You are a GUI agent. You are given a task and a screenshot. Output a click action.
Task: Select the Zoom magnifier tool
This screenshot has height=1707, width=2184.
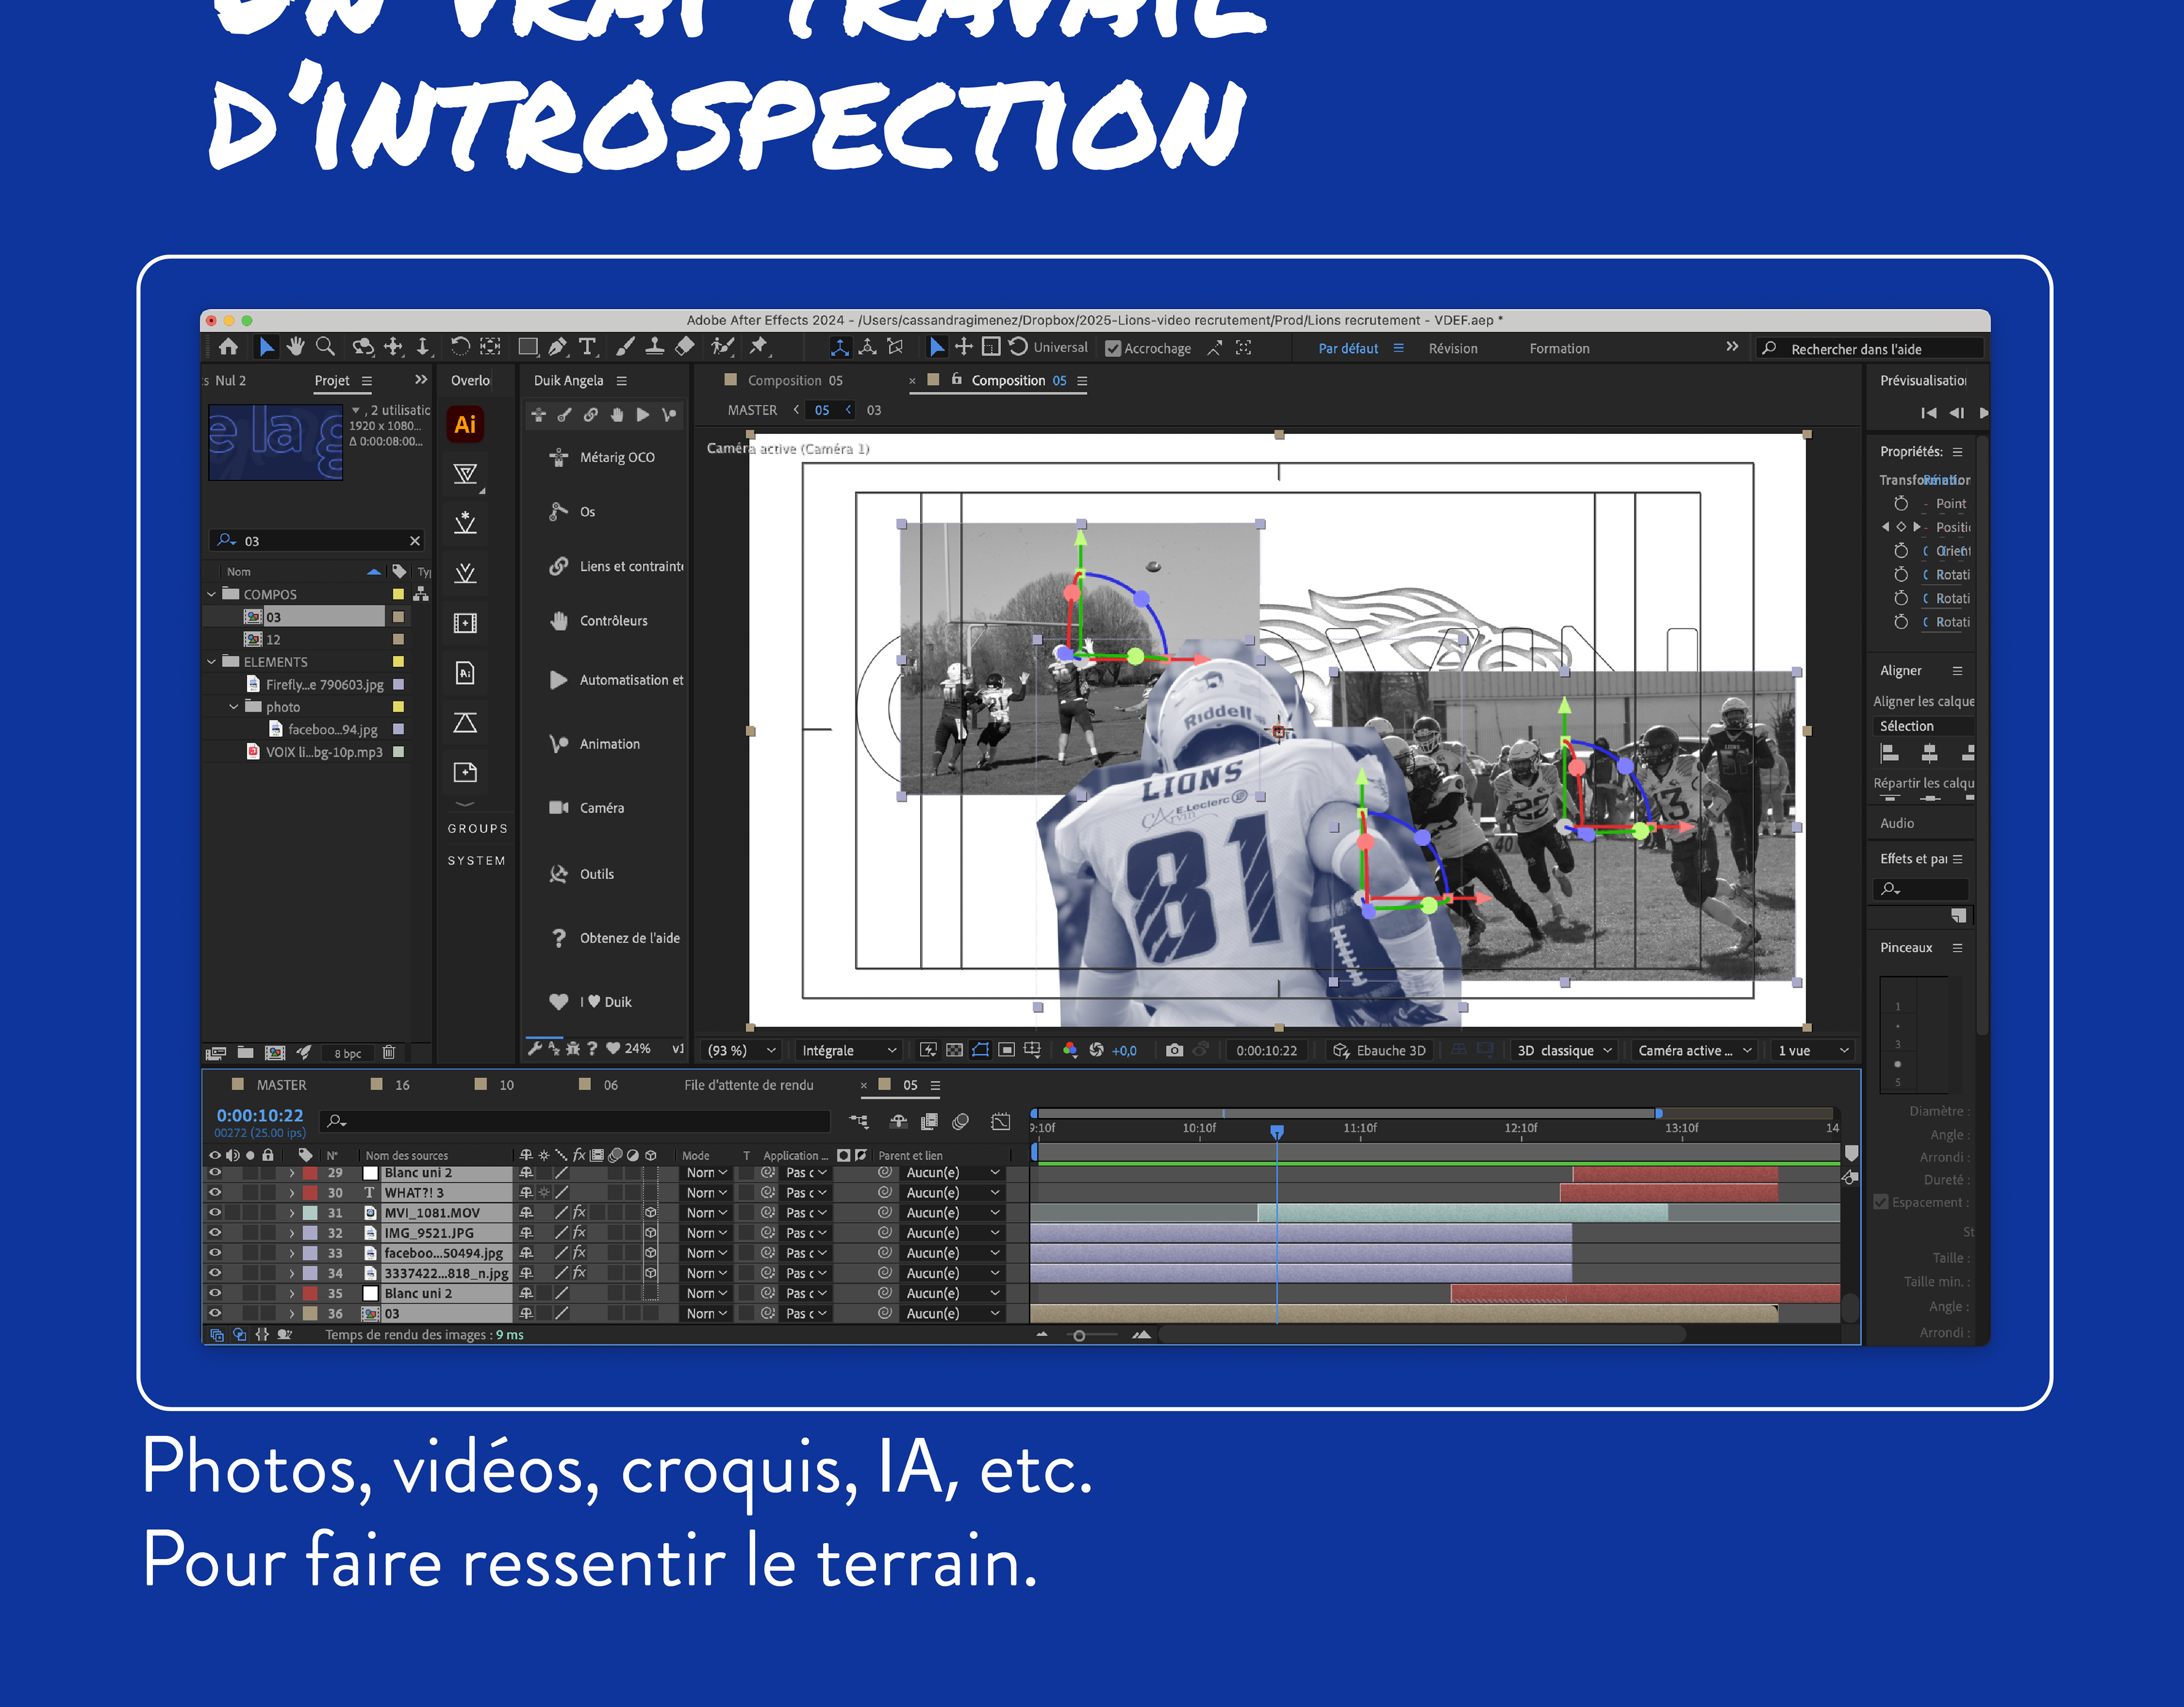click(325, 347)
